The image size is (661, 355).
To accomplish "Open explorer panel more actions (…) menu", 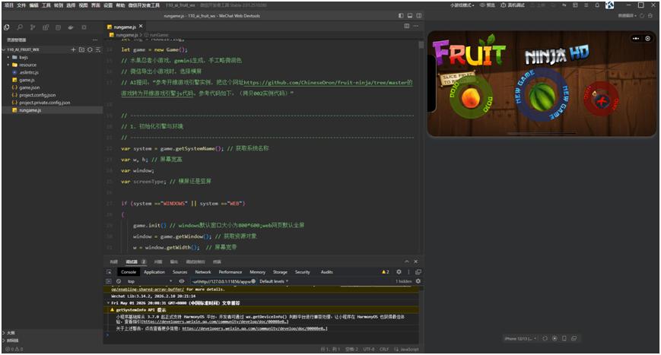I will (95, 40).
